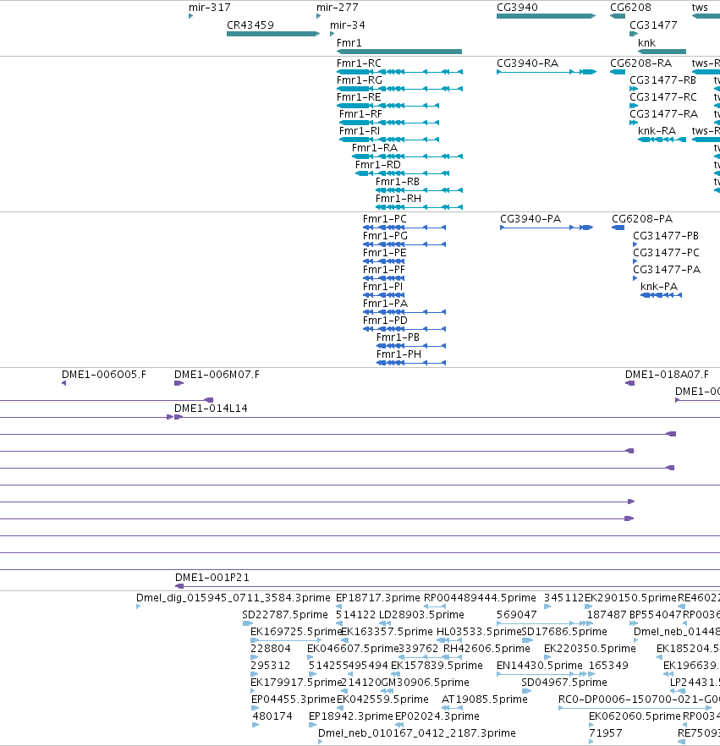Click the 569047 EST label
The image size is (720, 746).
pos(517,615)
